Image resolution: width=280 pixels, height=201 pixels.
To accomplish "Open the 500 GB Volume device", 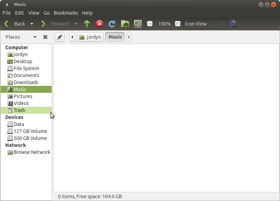I will point(30,138).
